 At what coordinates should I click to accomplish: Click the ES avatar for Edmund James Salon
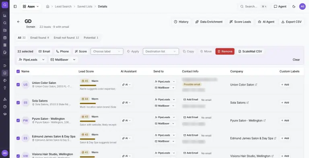[25, 138]
